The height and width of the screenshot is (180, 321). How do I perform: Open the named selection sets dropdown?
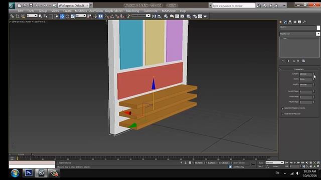[141, 15]
